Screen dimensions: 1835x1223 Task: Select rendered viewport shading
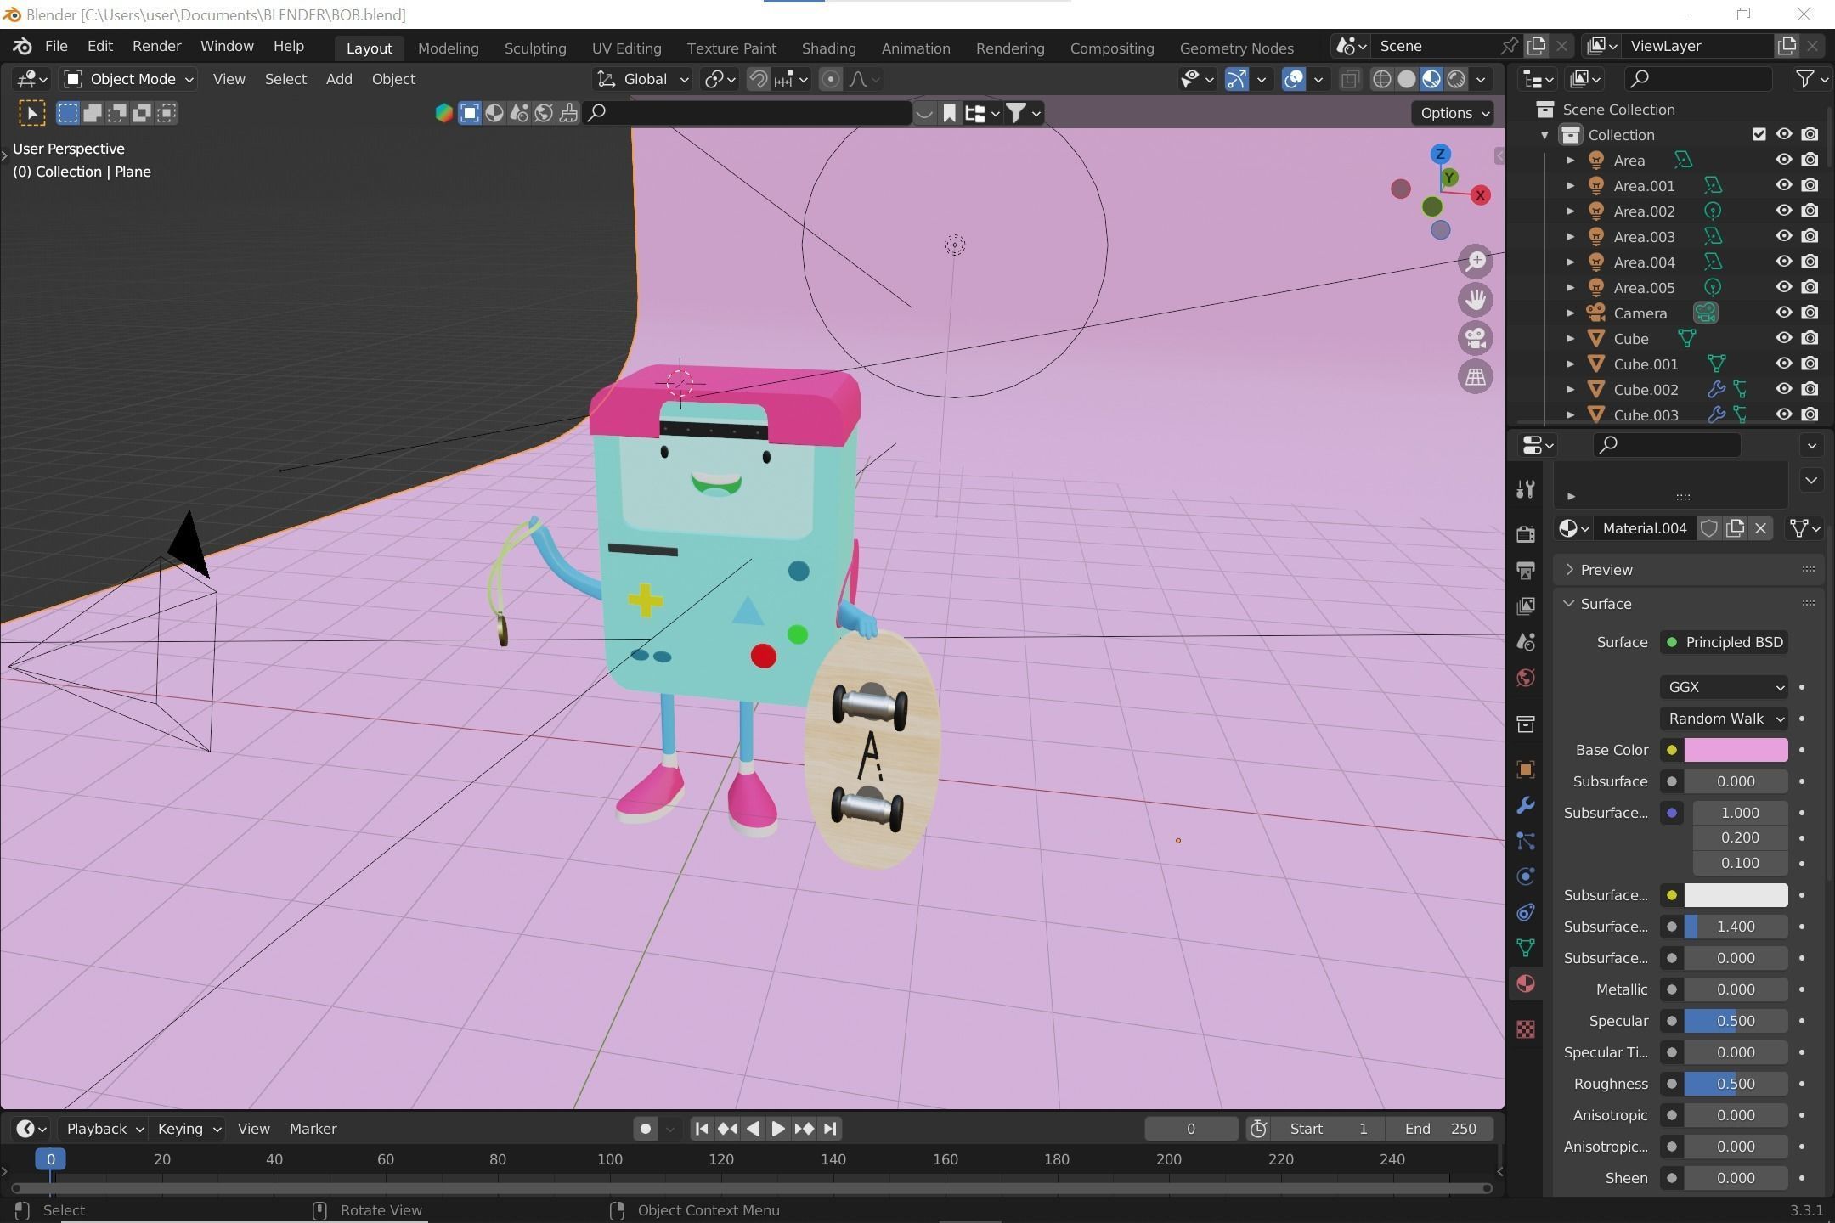click(1456, 79)
